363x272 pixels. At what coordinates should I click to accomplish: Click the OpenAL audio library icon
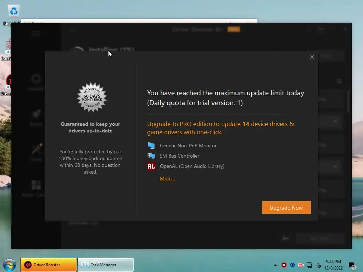[151, 166]
